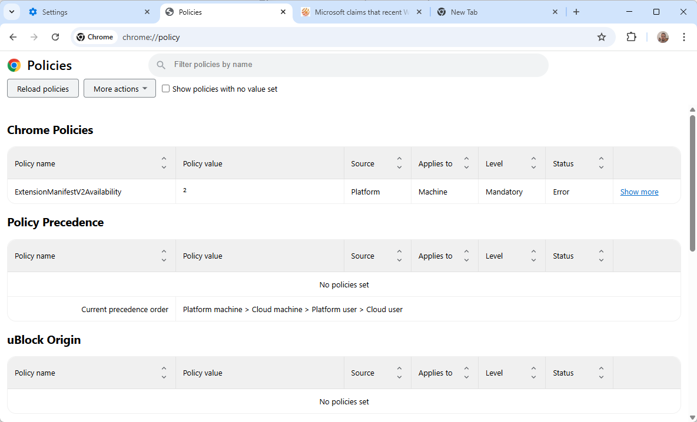Reload the page with the refresh icon

pyautogui.click(x=55, y=37)
